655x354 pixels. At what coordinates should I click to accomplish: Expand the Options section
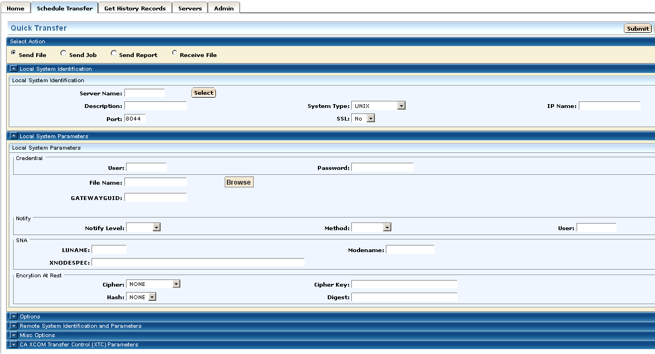(14, 317)
